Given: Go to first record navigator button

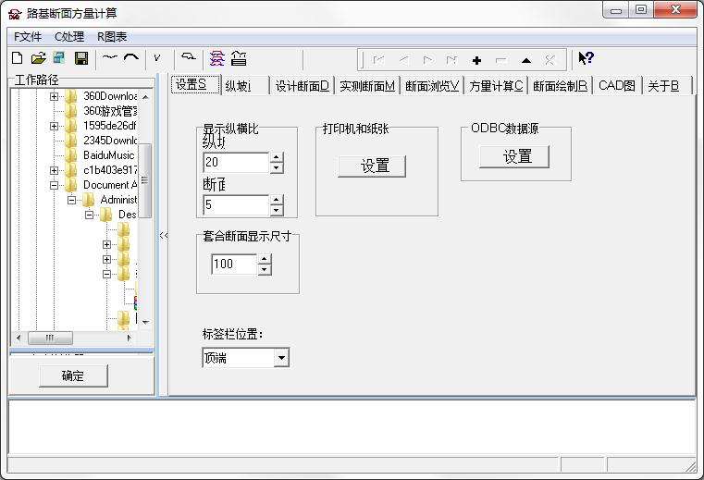Looking at the screenshot, I should click(x=379, y=59).
